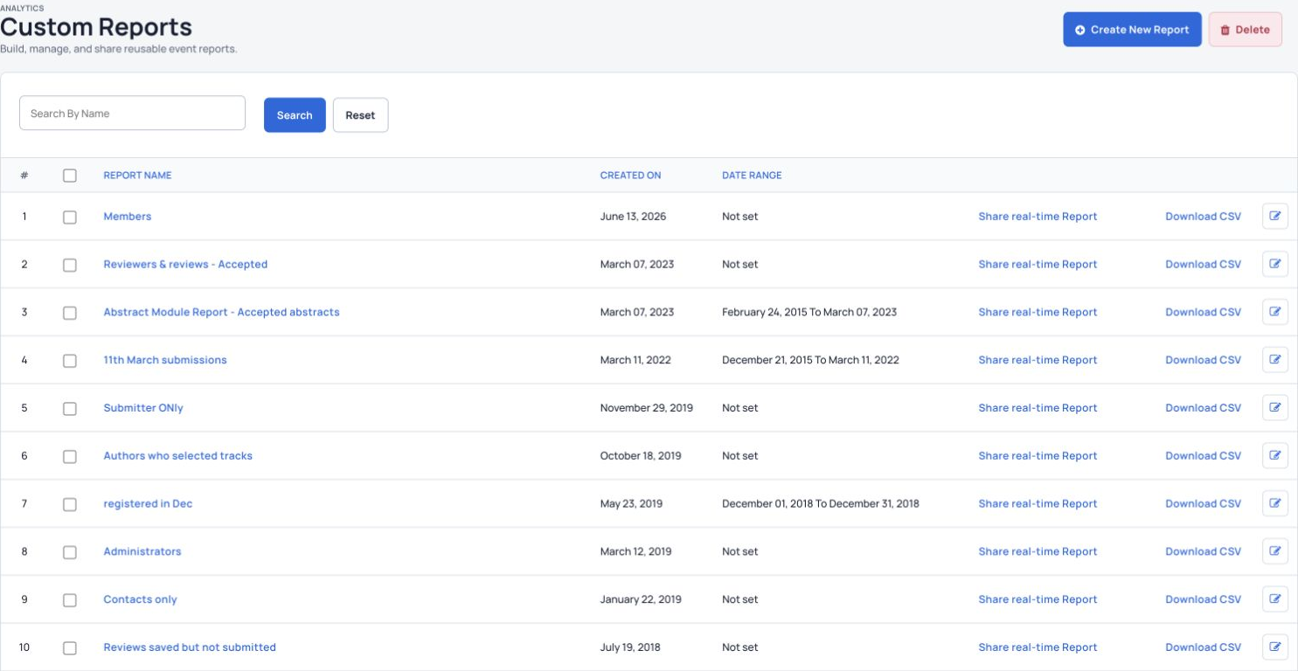Tick the Submitter ONly row checkbox
The height and width of the screenshot is (671, 1298).
pyautogui.click(x=70, y=408)
